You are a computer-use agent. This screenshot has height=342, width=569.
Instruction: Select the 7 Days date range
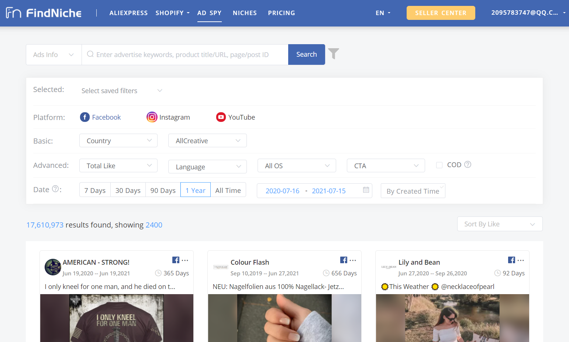[95, 190]
